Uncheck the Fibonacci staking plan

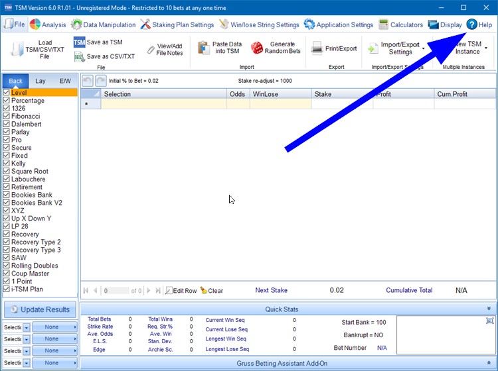7,117
